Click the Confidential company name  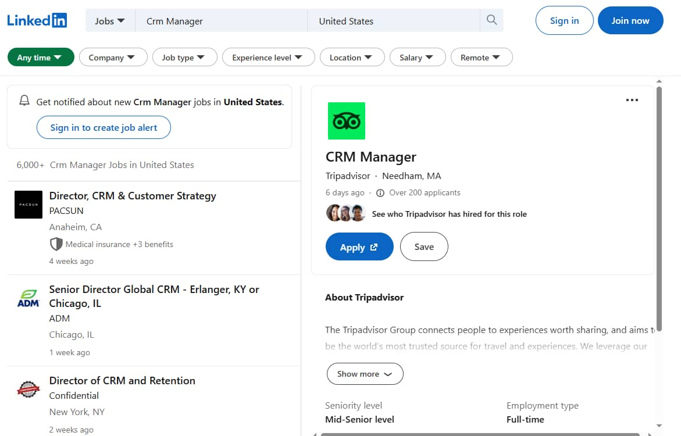pos(74,396)
